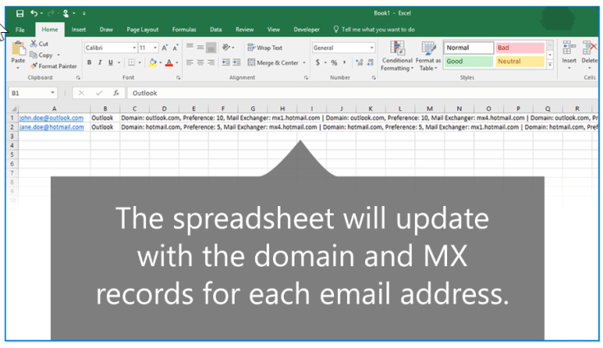603x348 pixels.
Task: Open the font name Calibri dropdown
Action: coord(135,48)
